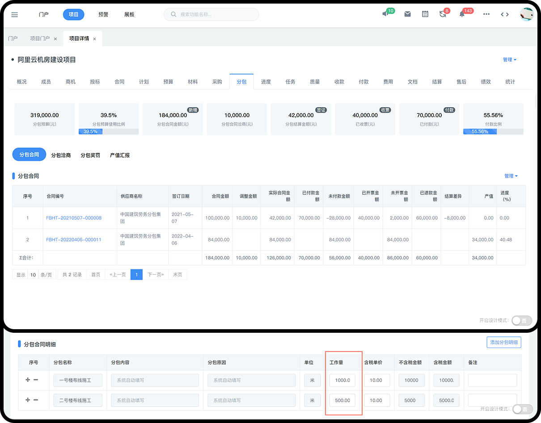
Task: Click the code brackets icon
Action: click(505, 14)
